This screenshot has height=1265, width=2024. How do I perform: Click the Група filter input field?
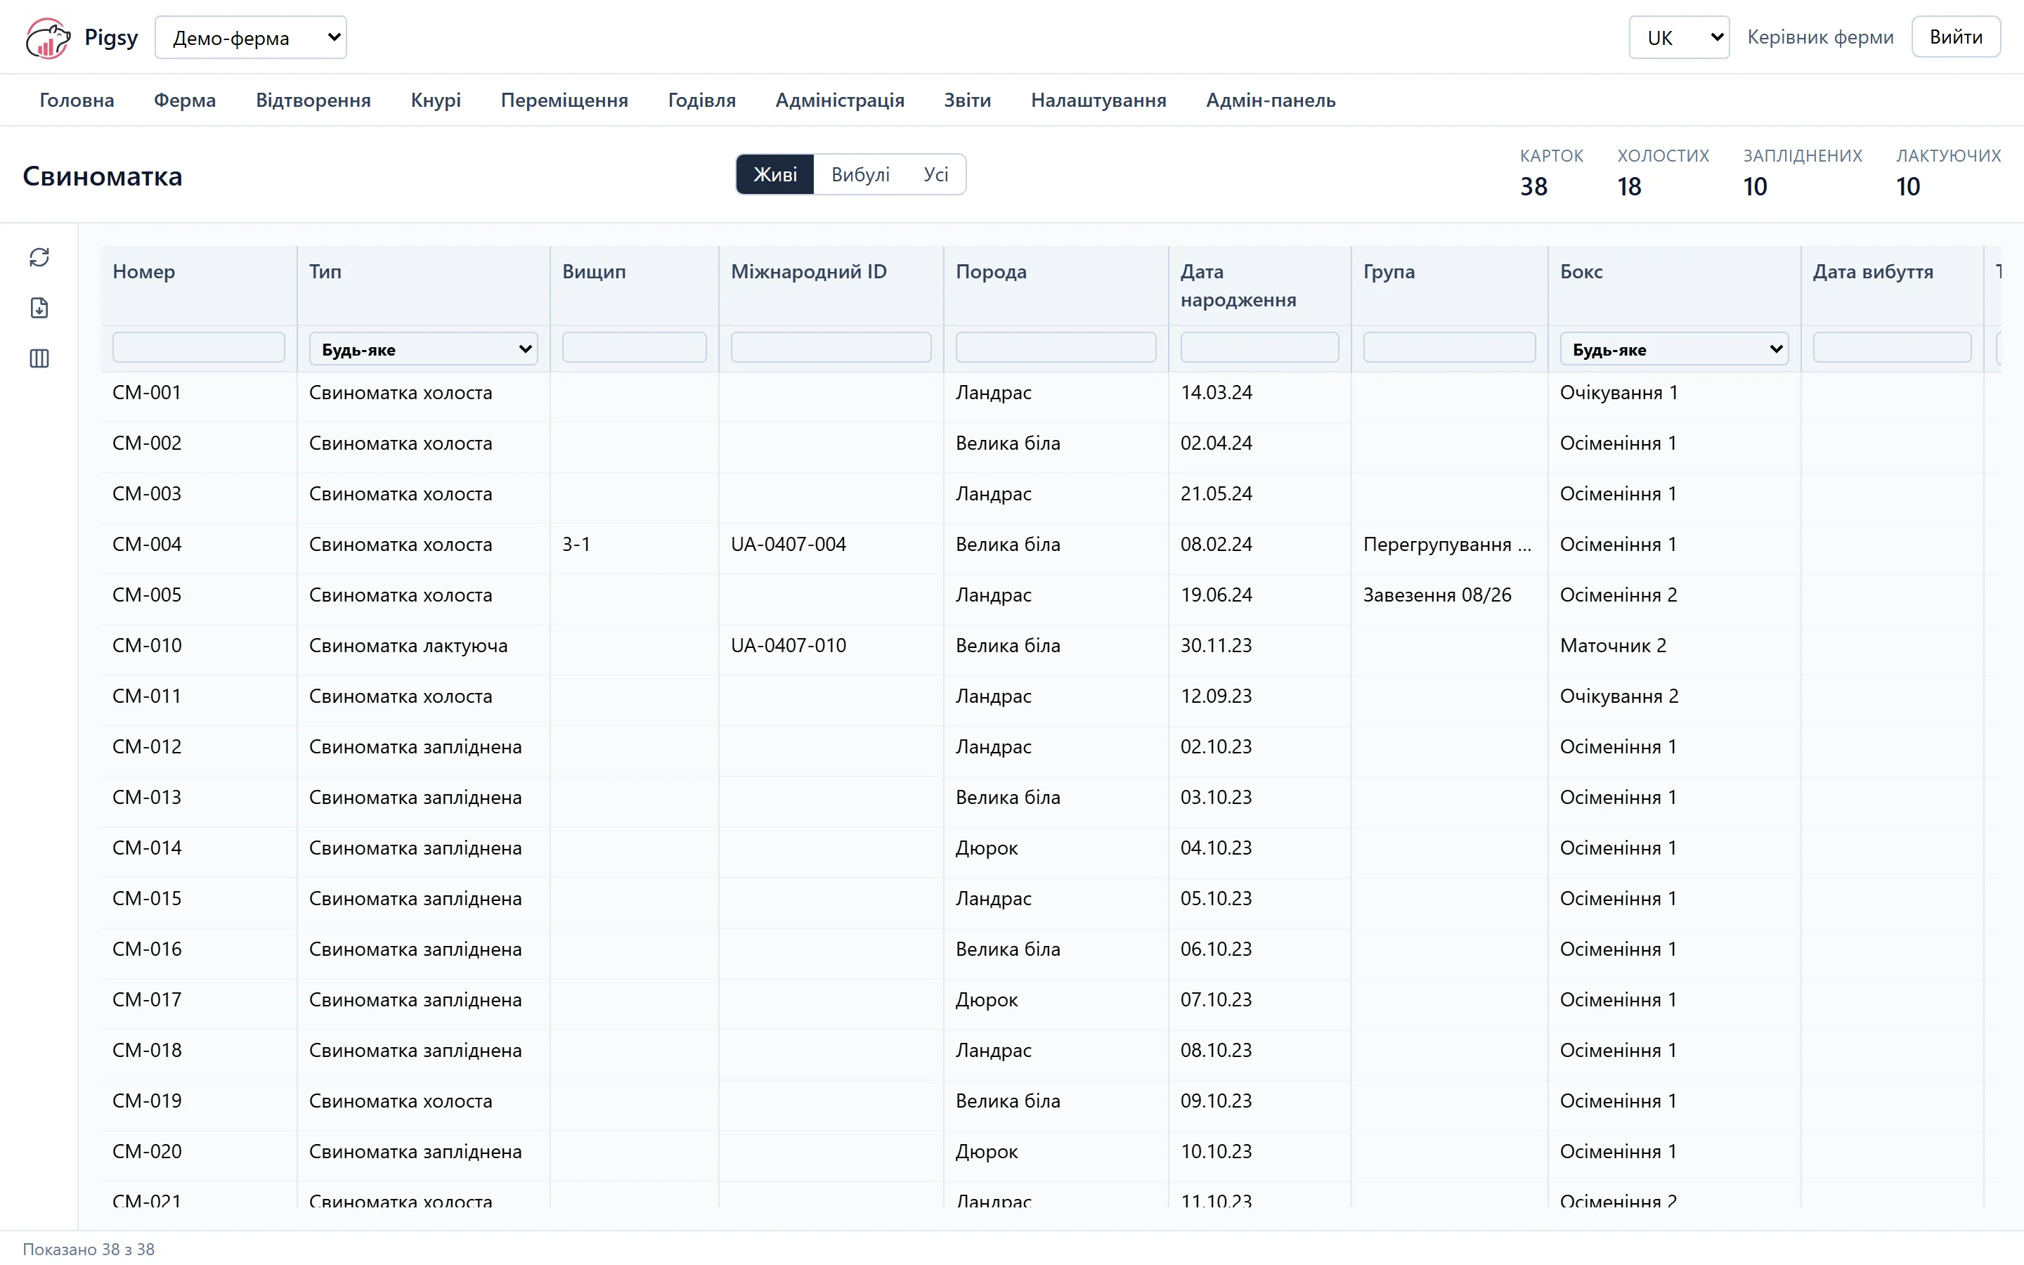(1449, 347)
